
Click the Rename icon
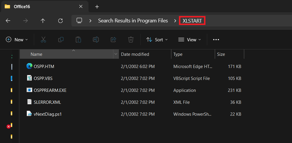click(x=96, y=40)
